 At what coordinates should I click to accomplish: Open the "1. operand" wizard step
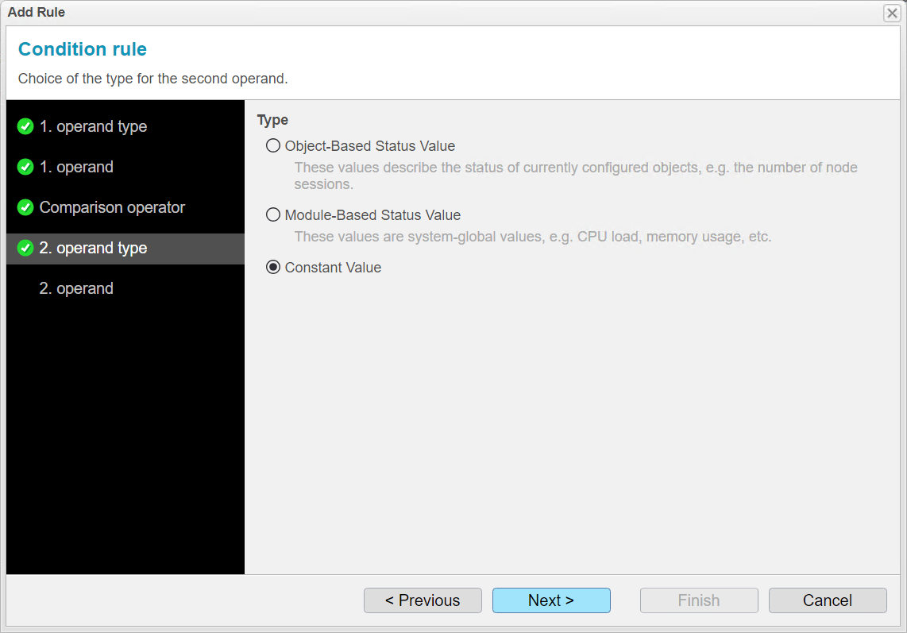click(x=76, y=167)
